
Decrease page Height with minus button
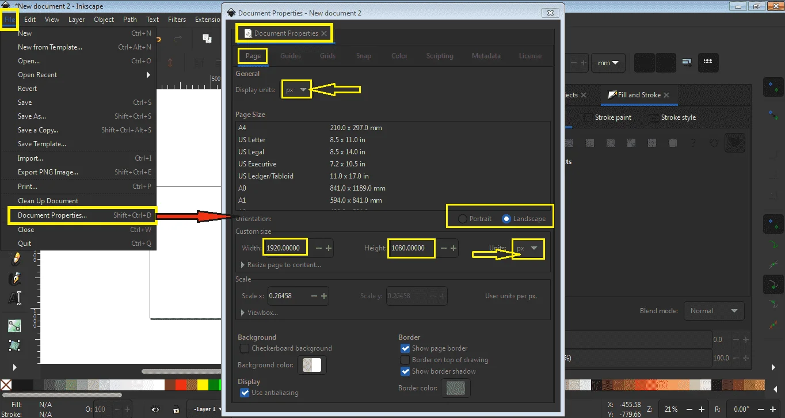pyautogui.click(x=443, y=248)
